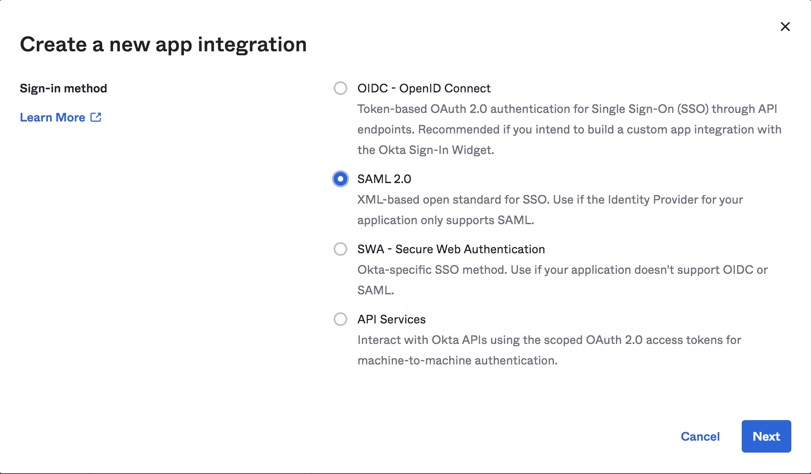
Task: Select the SWA - Secure Web Authentication option
Action: coord(340,249)
